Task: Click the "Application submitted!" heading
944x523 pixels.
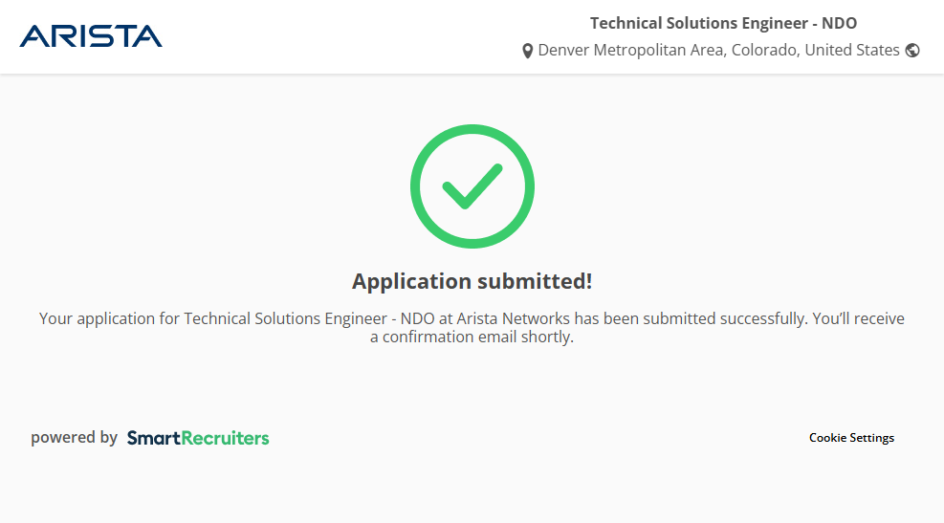Action: pos(472,281)
